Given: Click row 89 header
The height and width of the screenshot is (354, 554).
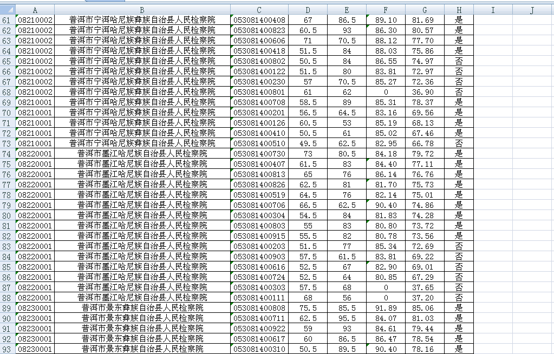Looking at the screenshot, I should [x=8, y=308].
